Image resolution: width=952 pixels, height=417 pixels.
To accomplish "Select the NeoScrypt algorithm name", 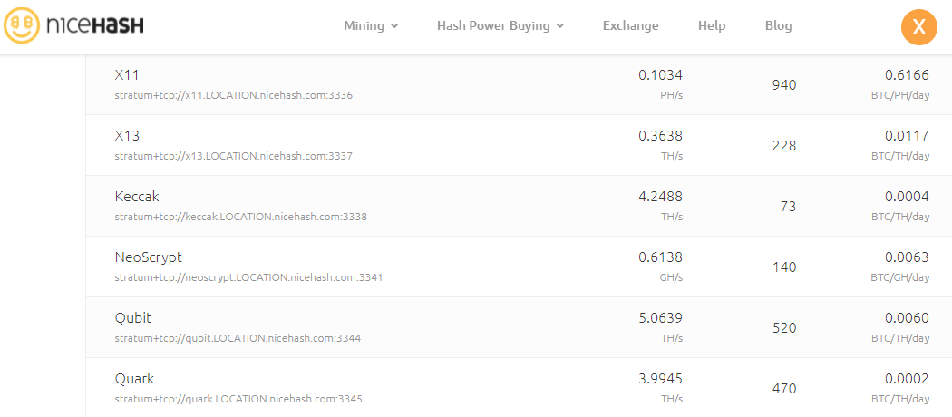I will coord(148,257).
